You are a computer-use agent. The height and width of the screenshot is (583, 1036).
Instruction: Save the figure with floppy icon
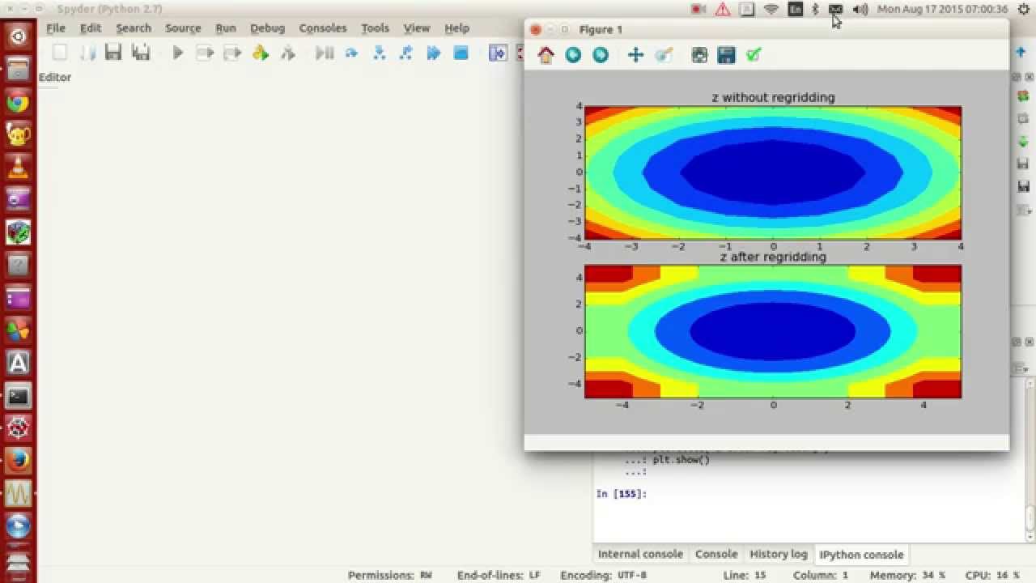click(x=727, y=55)
